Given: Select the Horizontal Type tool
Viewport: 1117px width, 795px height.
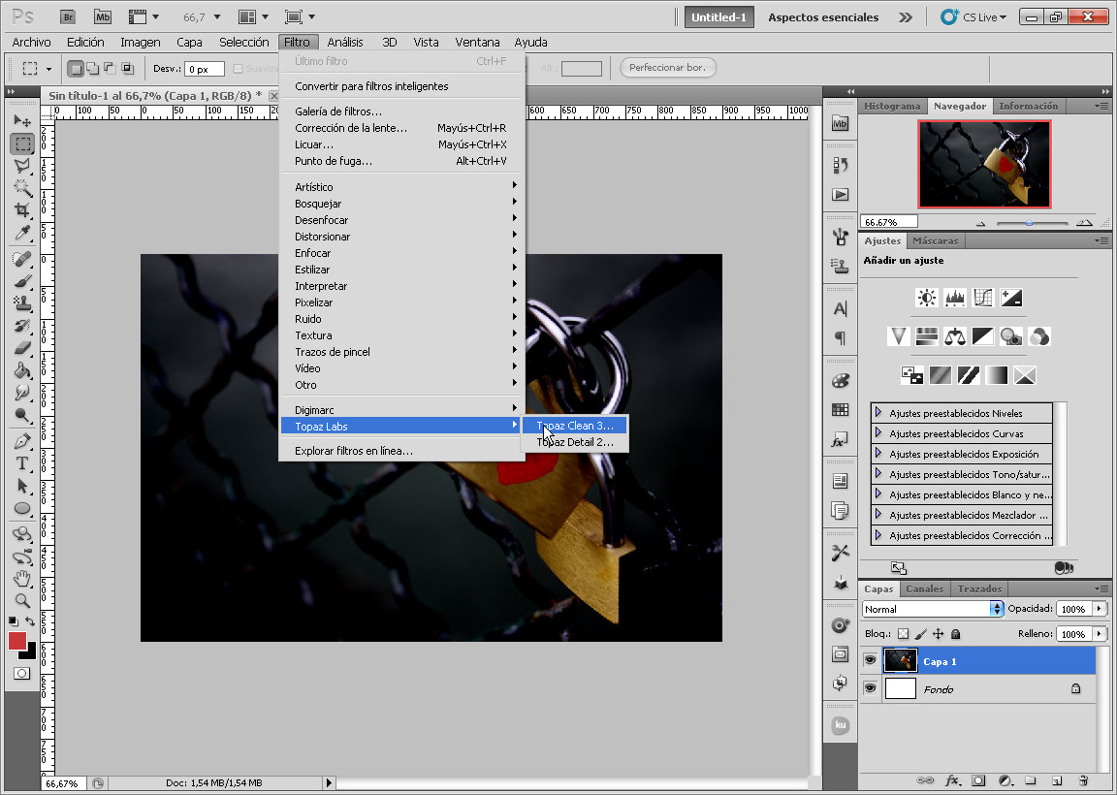Looking at the screenshot, I should [x=22, y=463].
